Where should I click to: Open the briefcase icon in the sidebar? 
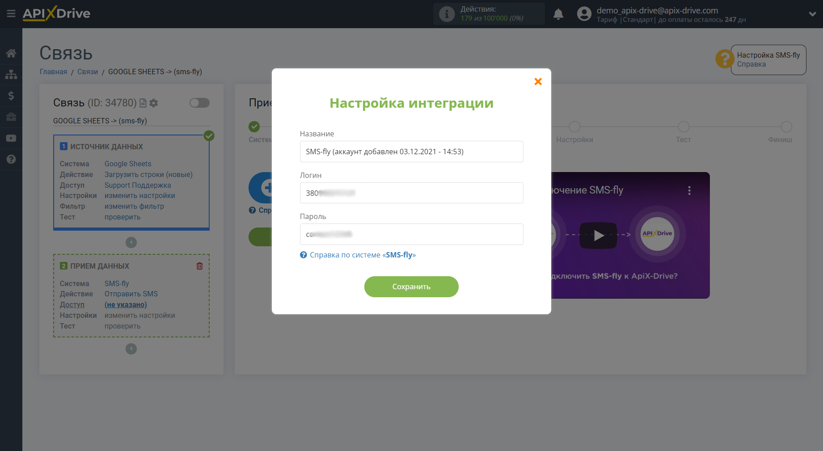click(x=11, y=117)
